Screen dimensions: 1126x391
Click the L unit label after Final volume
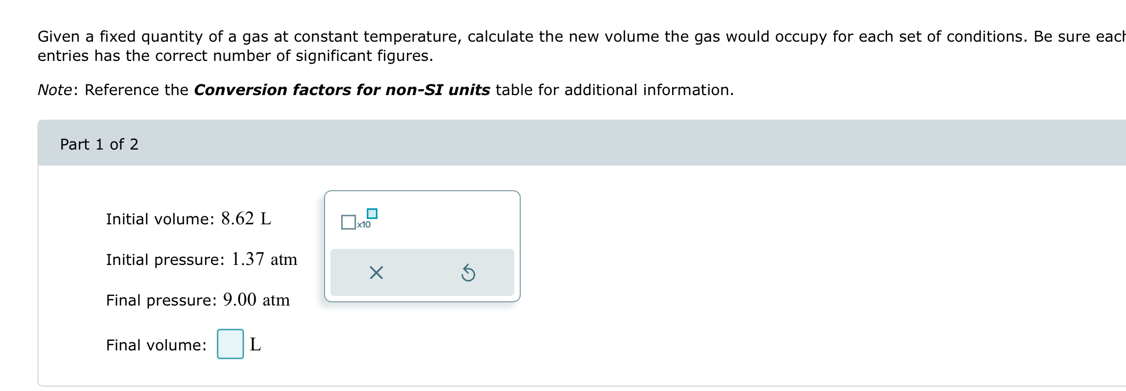point(256,345)
